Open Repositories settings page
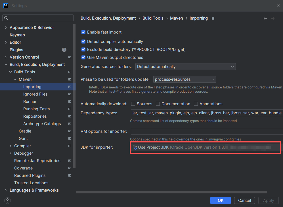 pos(35,116)
